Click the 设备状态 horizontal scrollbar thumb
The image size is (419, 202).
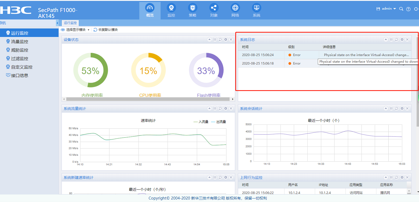[x=148, y=99]
